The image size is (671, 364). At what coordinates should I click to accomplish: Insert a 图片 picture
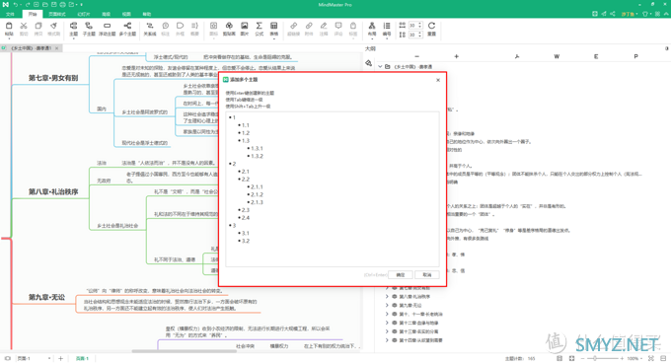click(245, 29)
